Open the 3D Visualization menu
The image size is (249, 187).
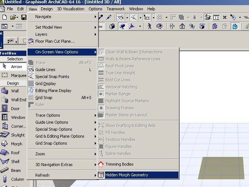pos(71,9)
